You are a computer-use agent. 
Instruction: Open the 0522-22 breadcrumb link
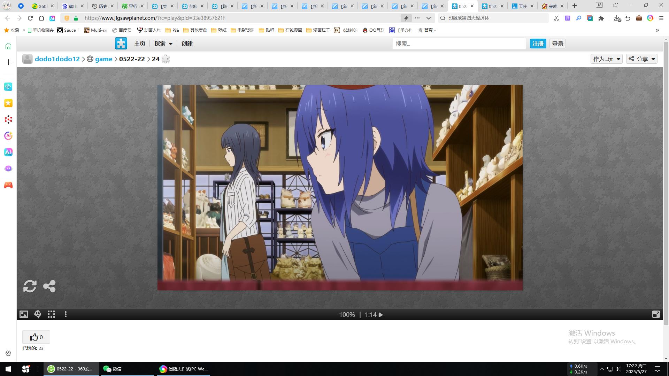coord(132,59)
